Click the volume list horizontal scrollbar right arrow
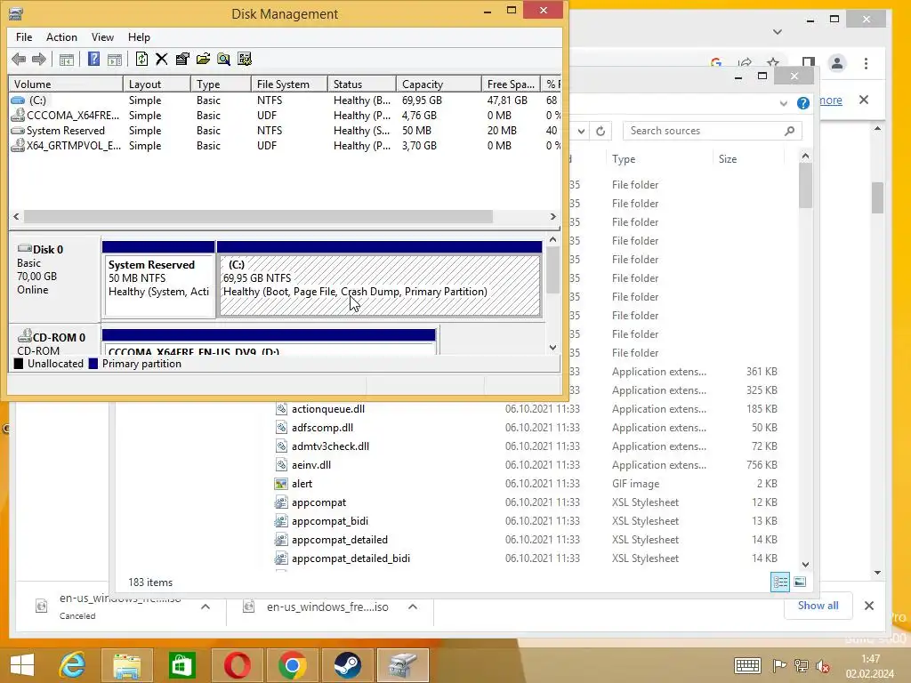Viewport: 911px width, 683px height. [553, 217]
